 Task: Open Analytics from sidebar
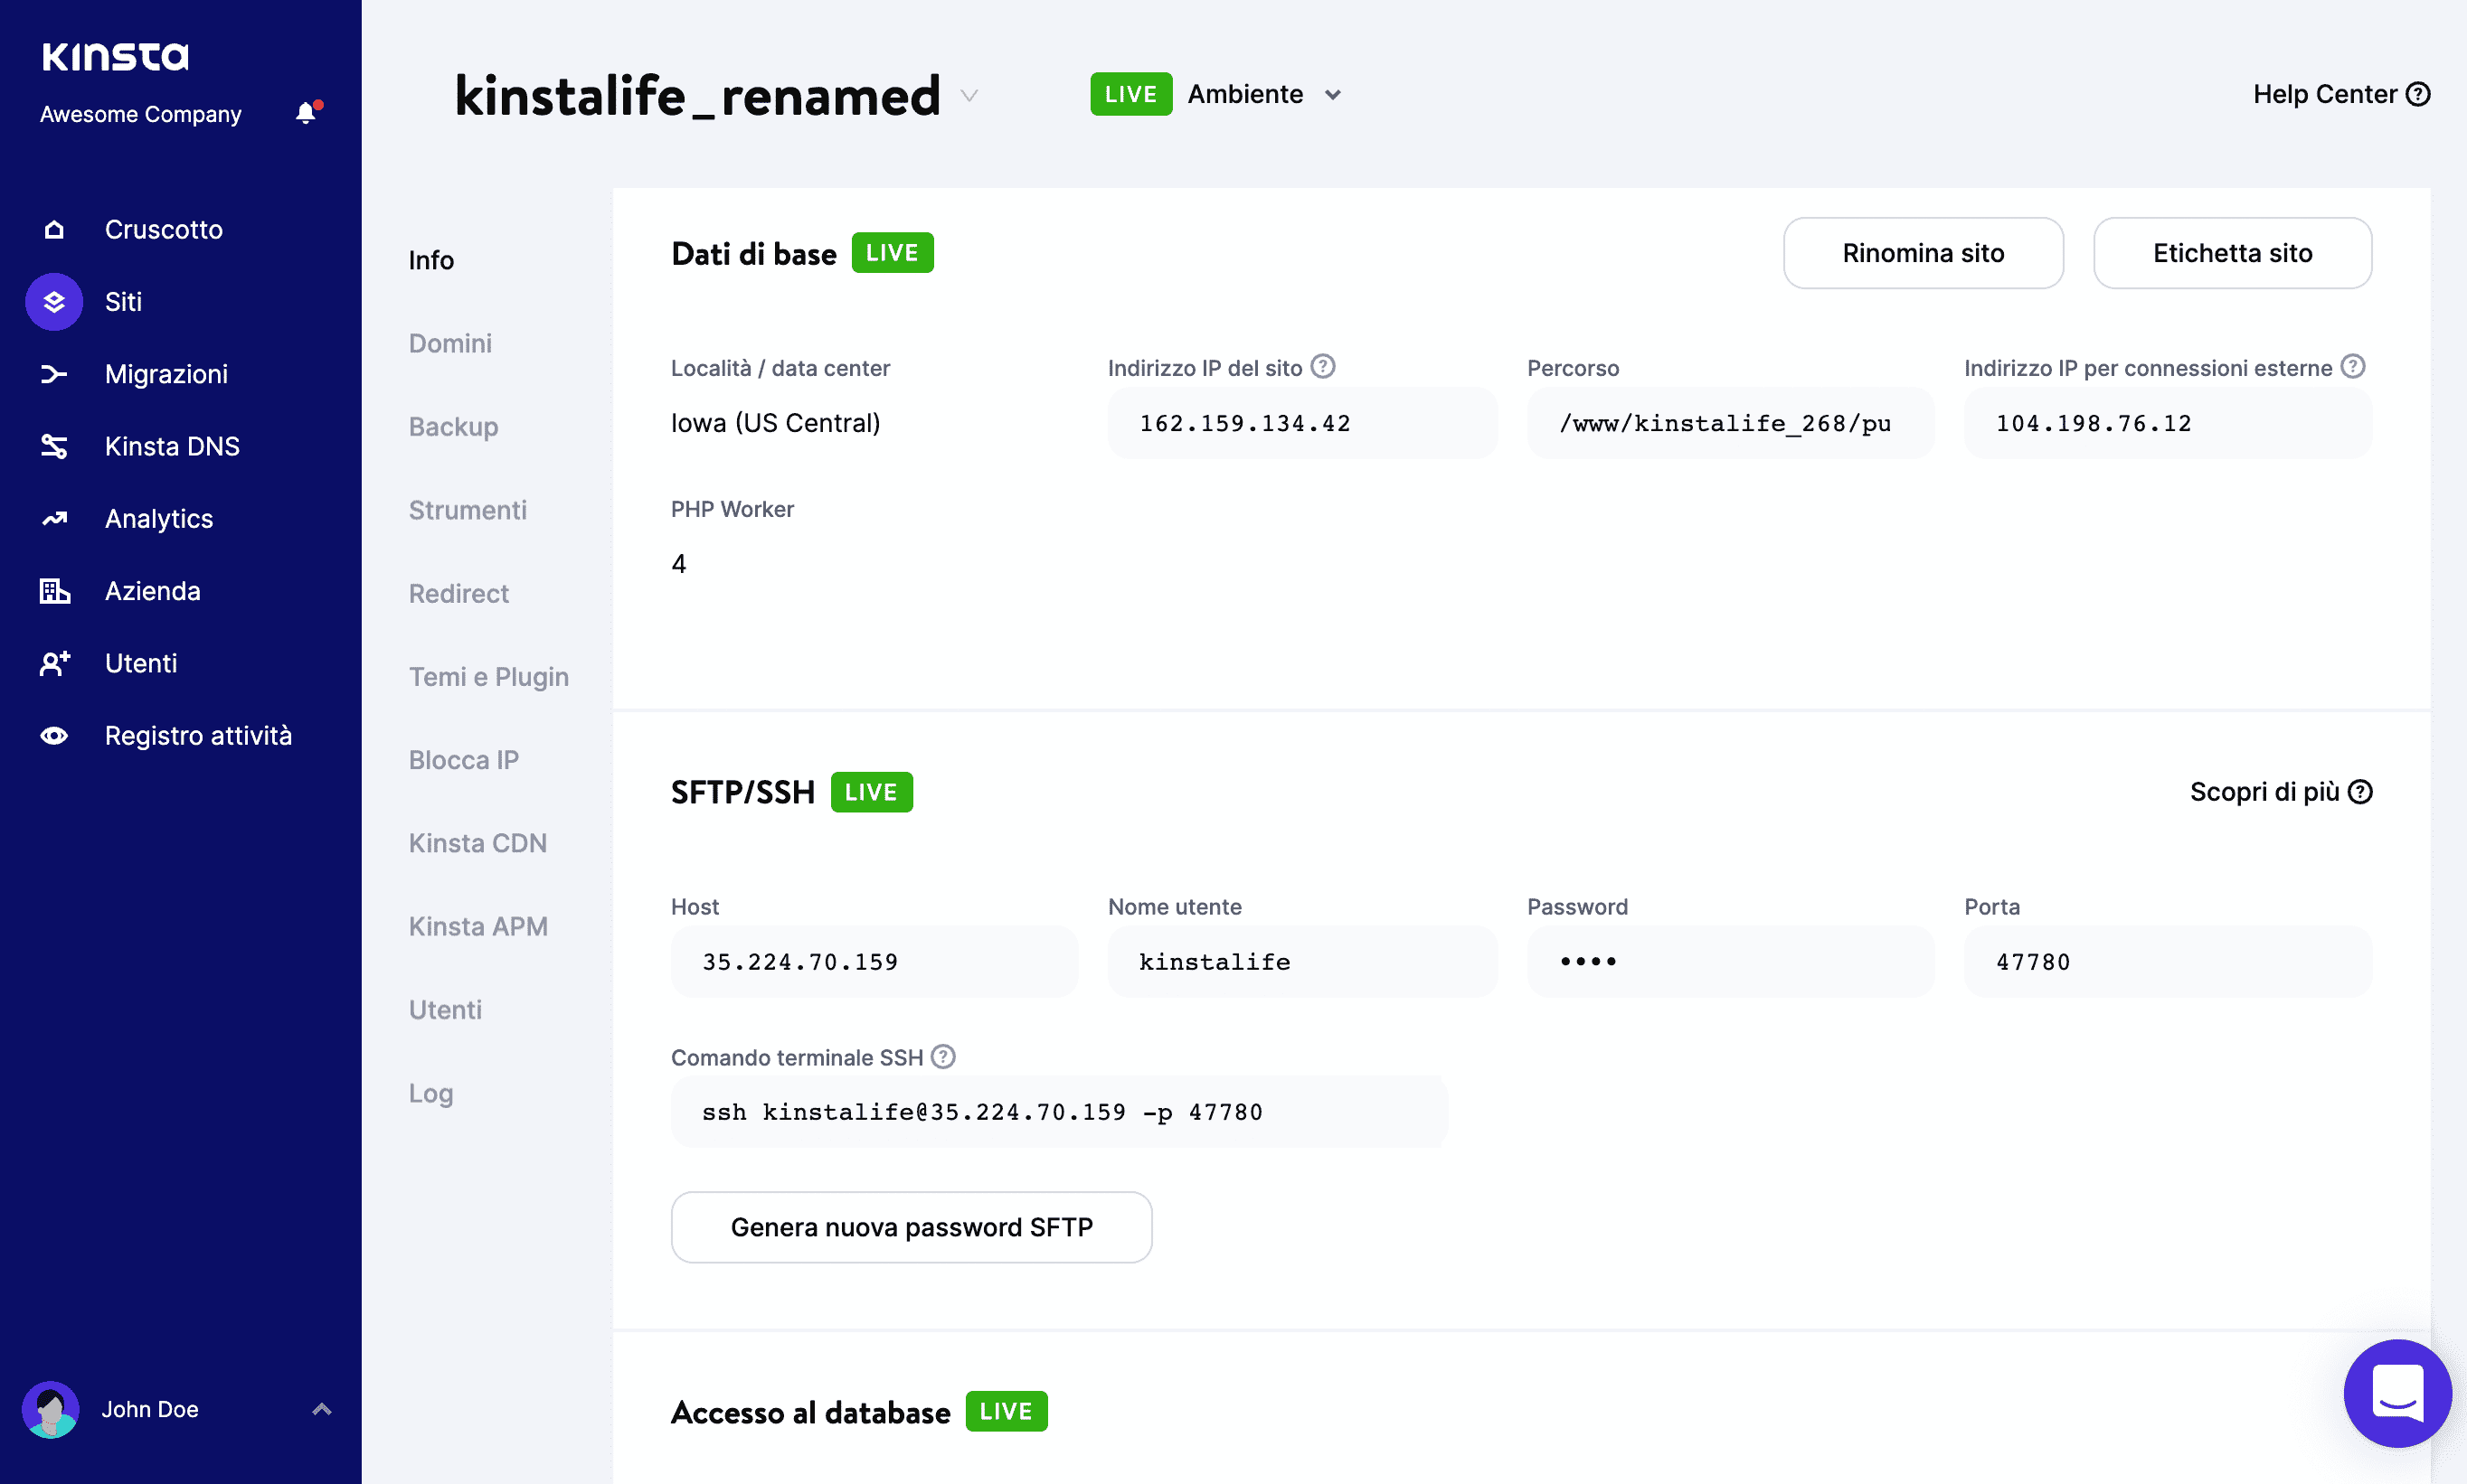point(159,518)
